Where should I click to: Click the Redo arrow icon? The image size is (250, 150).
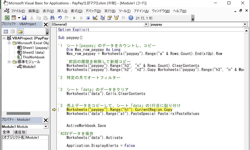[x=67, y=18]
